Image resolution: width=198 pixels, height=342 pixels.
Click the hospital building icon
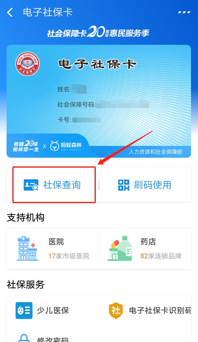tap(27, 249)
